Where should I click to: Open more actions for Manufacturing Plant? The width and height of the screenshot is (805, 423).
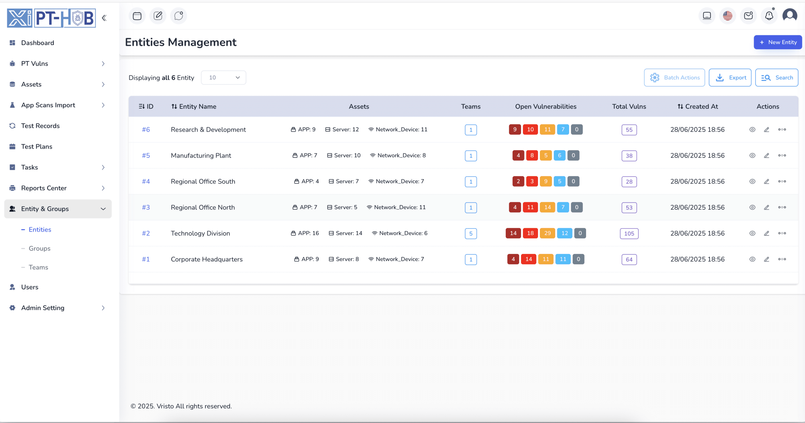782,155
